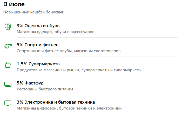The image size is (182, 116).
Task: Click the divider below Фастфуд row
Action: coord(97,95)
